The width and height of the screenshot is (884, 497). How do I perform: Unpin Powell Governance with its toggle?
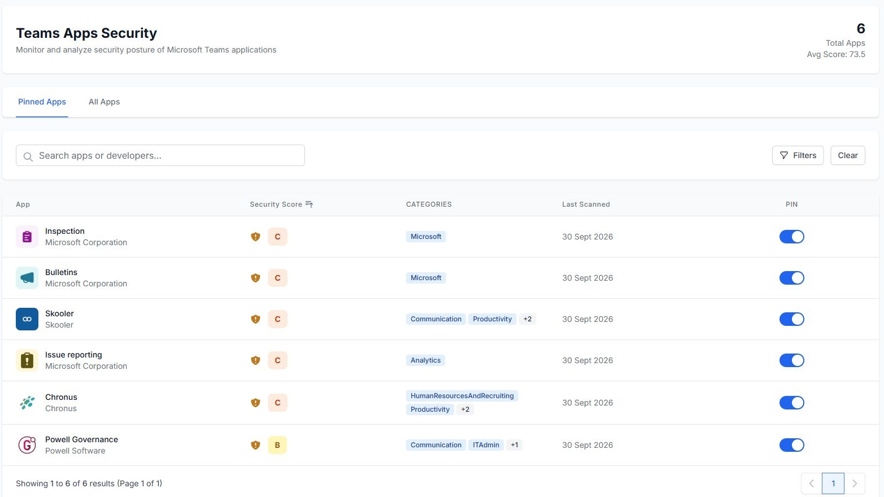791,445
